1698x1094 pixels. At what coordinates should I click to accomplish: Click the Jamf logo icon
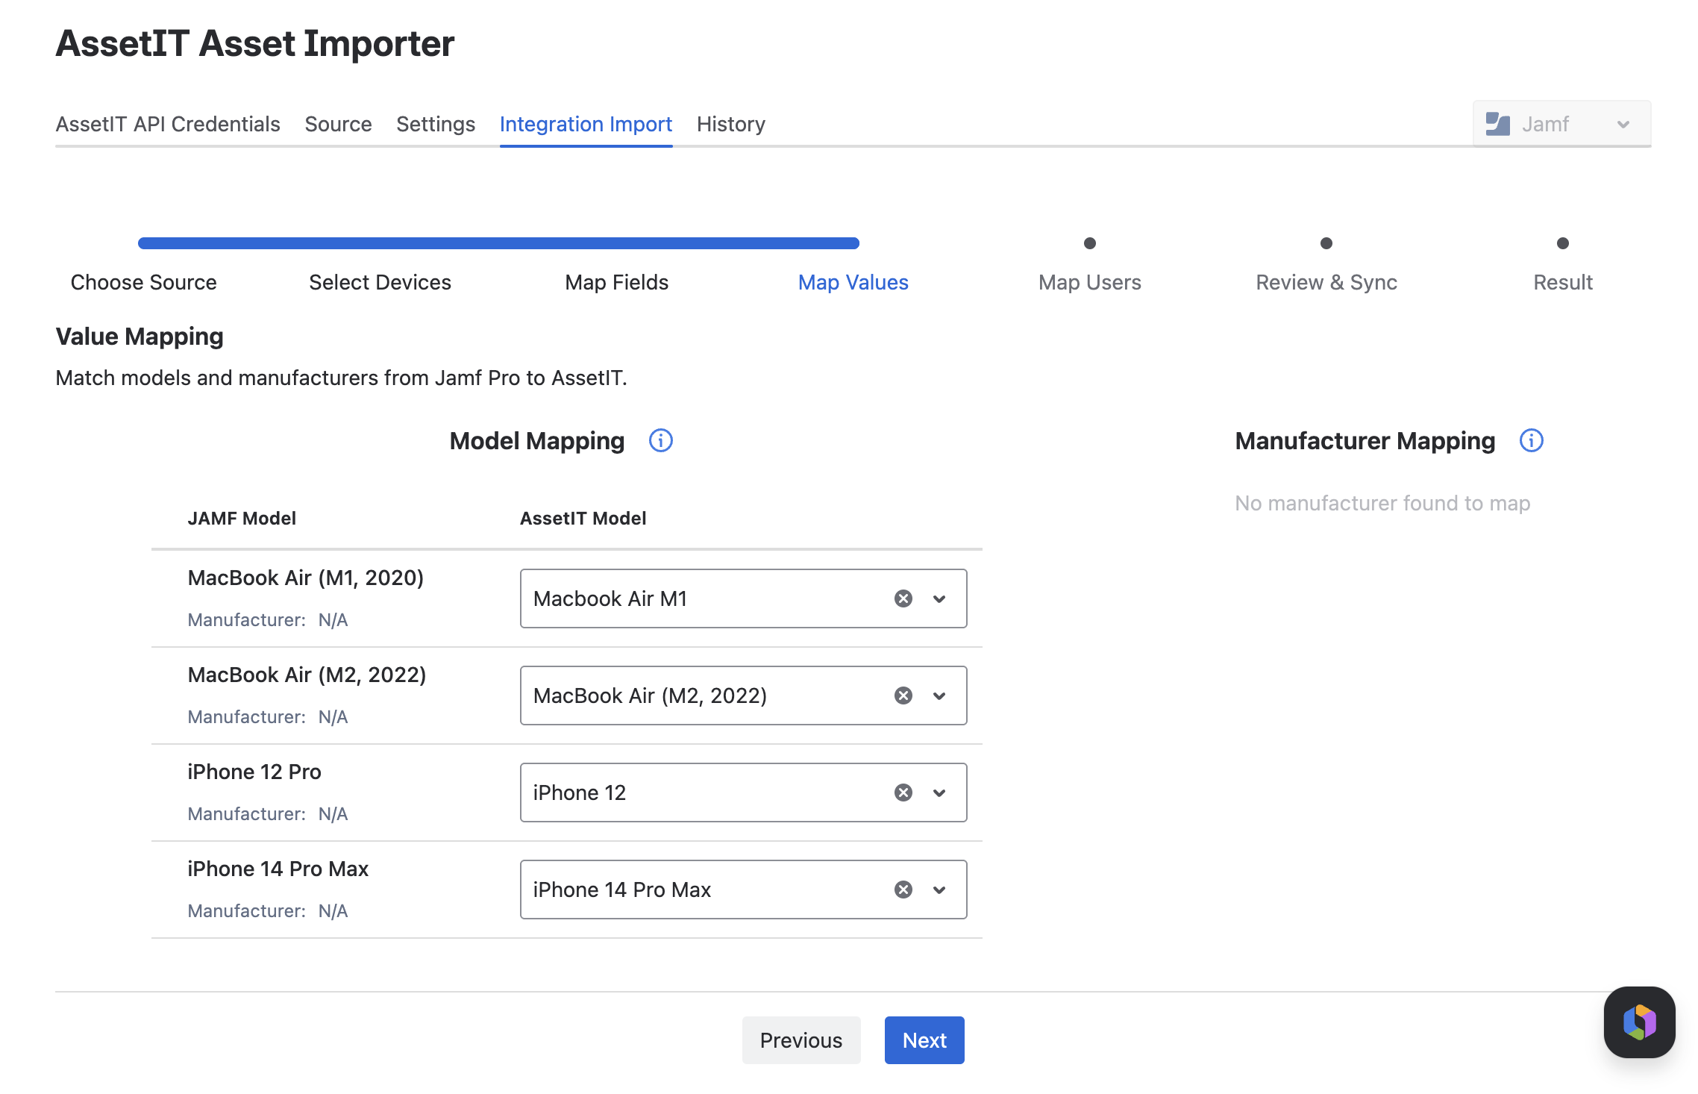pos(1497,124)
